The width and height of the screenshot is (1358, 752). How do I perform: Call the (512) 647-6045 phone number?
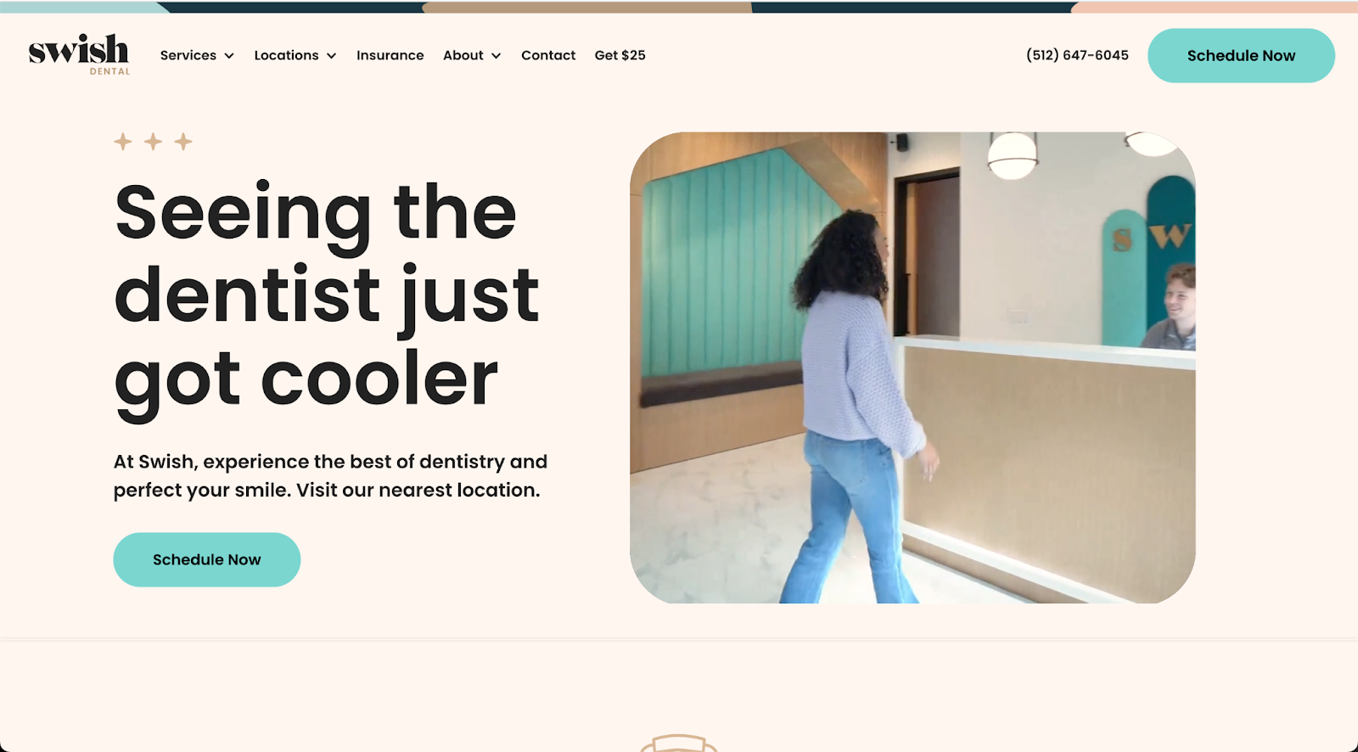[1077, 55]
